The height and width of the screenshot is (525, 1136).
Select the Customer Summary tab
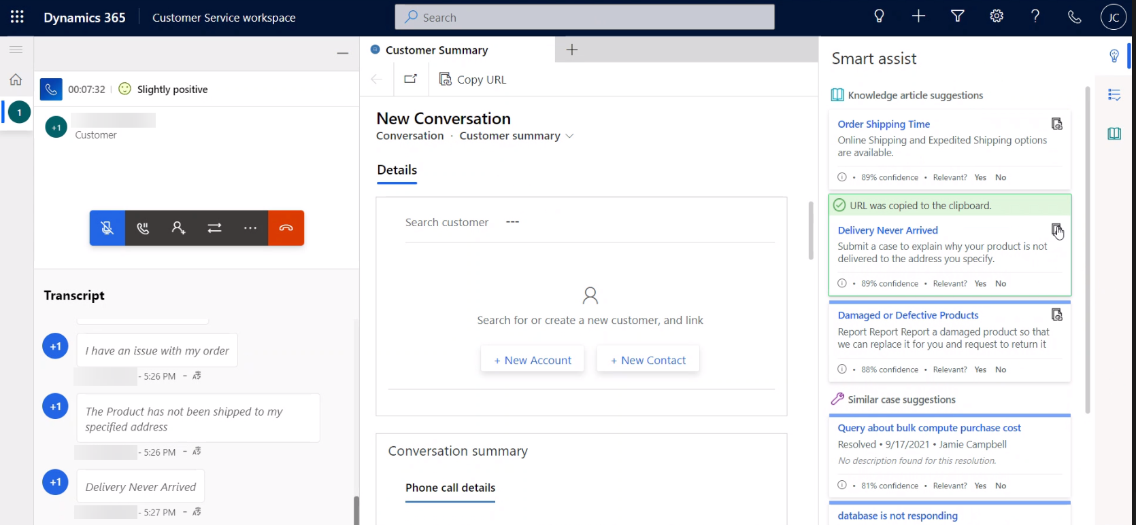point(457,50)
